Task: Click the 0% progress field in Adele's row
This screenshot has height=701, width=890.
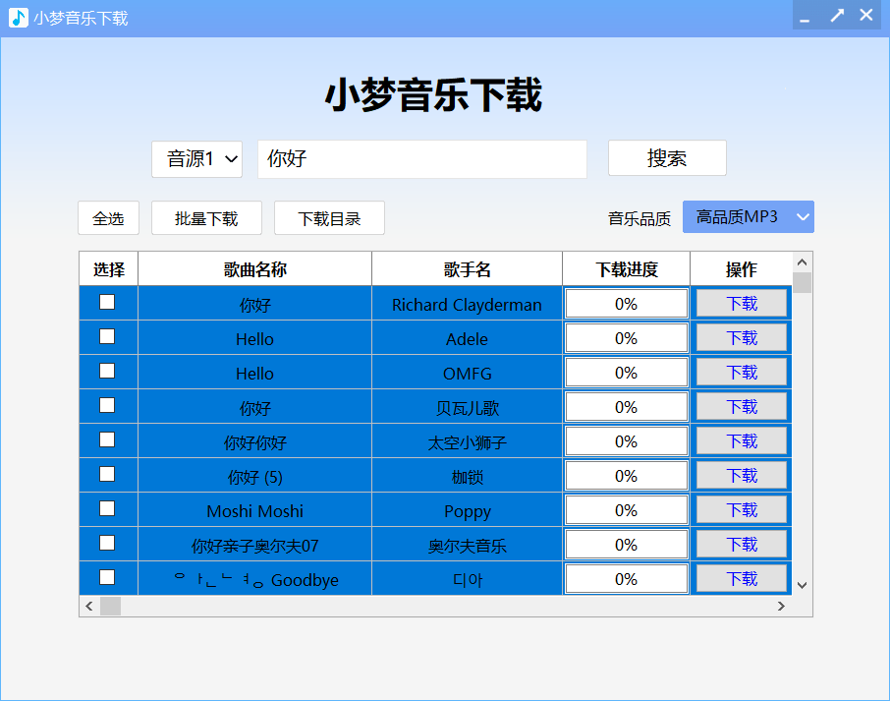Action: pyautogui.click(x=626, y=337)
